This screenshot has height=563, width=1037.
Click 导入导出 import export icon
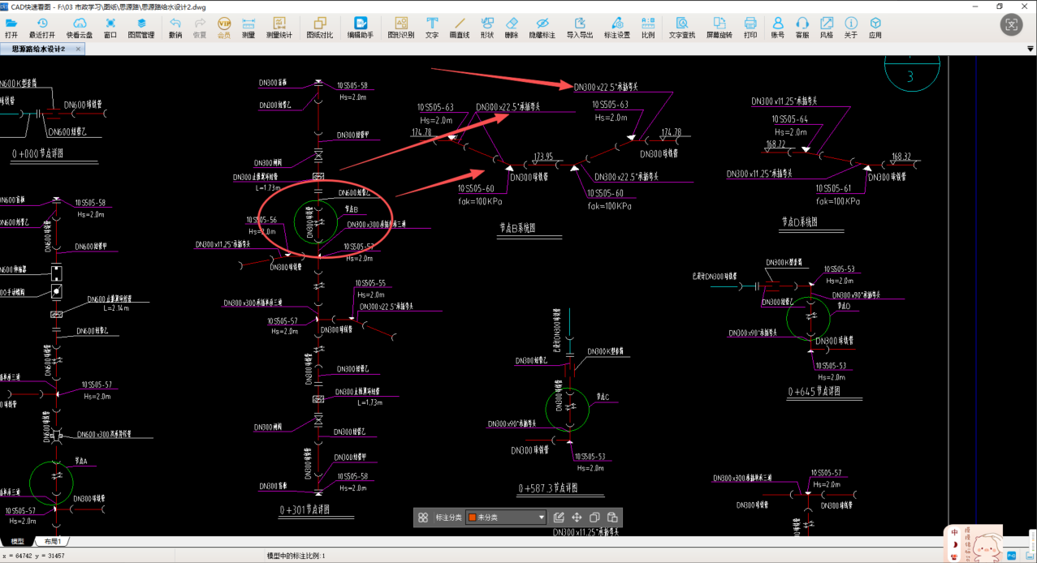click(580, 28)
